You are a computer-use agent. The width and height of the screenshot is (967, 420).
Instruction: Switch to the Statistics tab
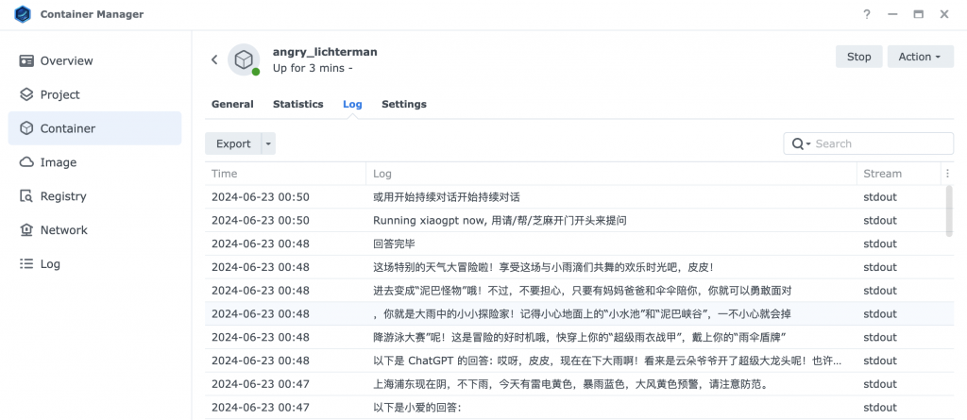tap(297, 104)
